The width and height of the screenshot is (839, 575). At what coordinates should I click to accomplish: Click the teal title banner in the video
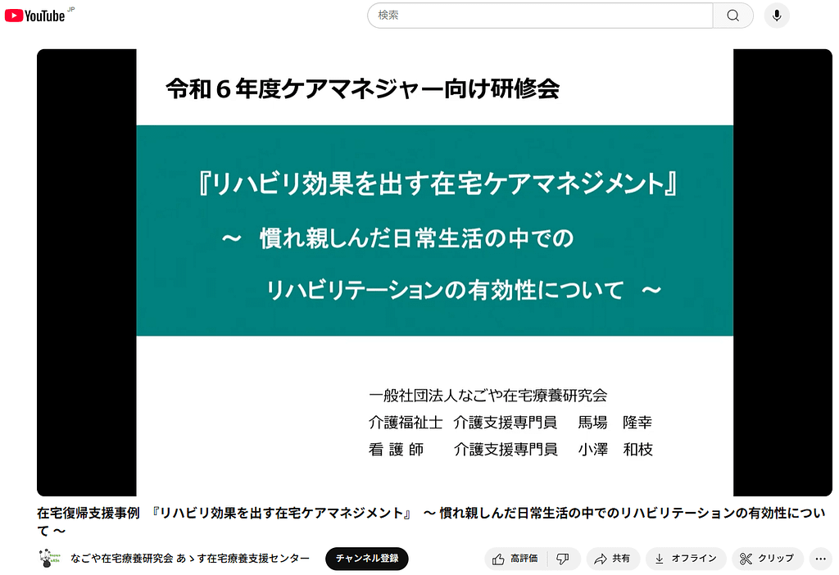434,230
